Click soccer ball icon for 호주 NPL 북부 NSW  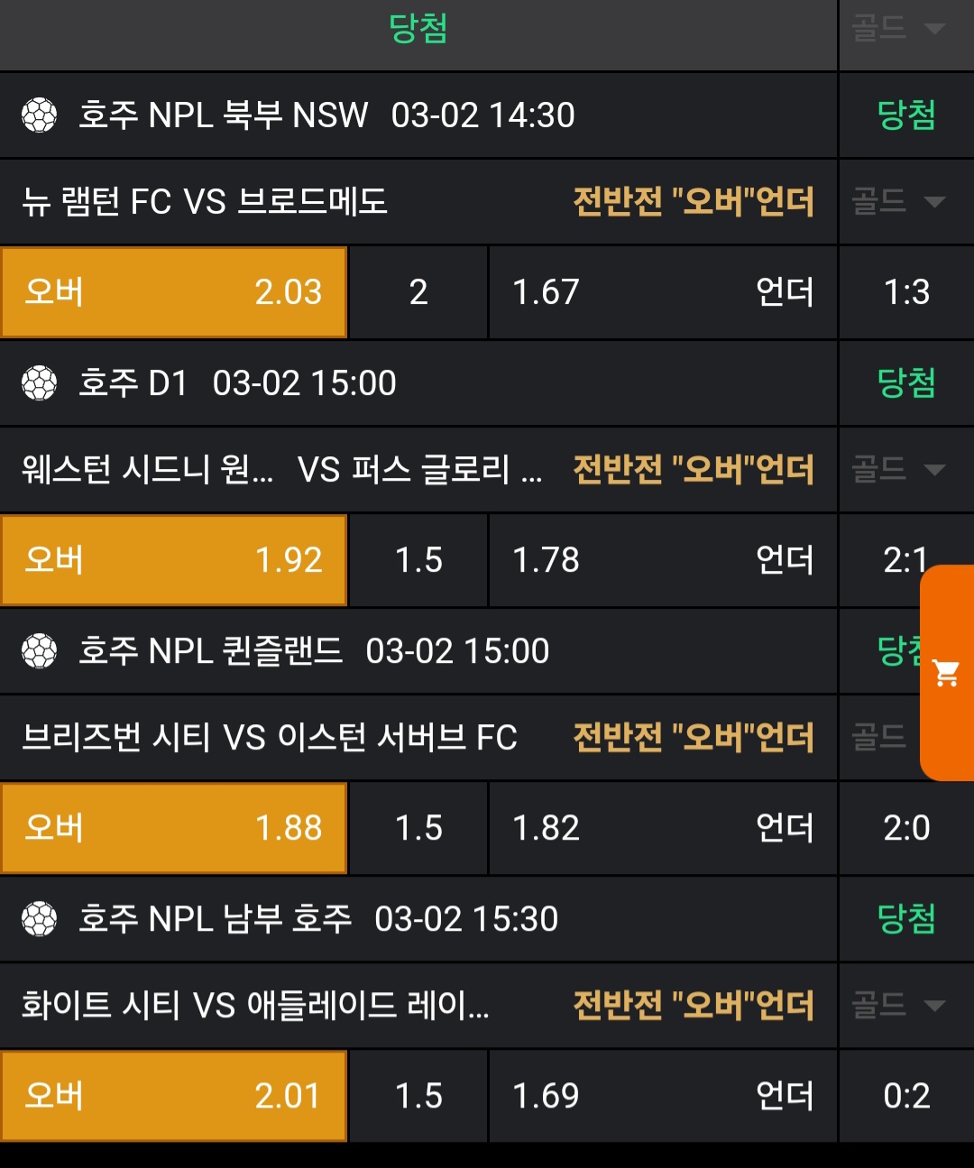(x=40, y=115)
